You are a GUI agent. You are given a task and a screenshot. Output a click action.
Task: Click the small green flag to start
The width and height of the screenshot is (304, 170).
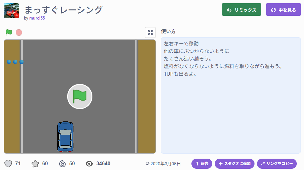9,32
